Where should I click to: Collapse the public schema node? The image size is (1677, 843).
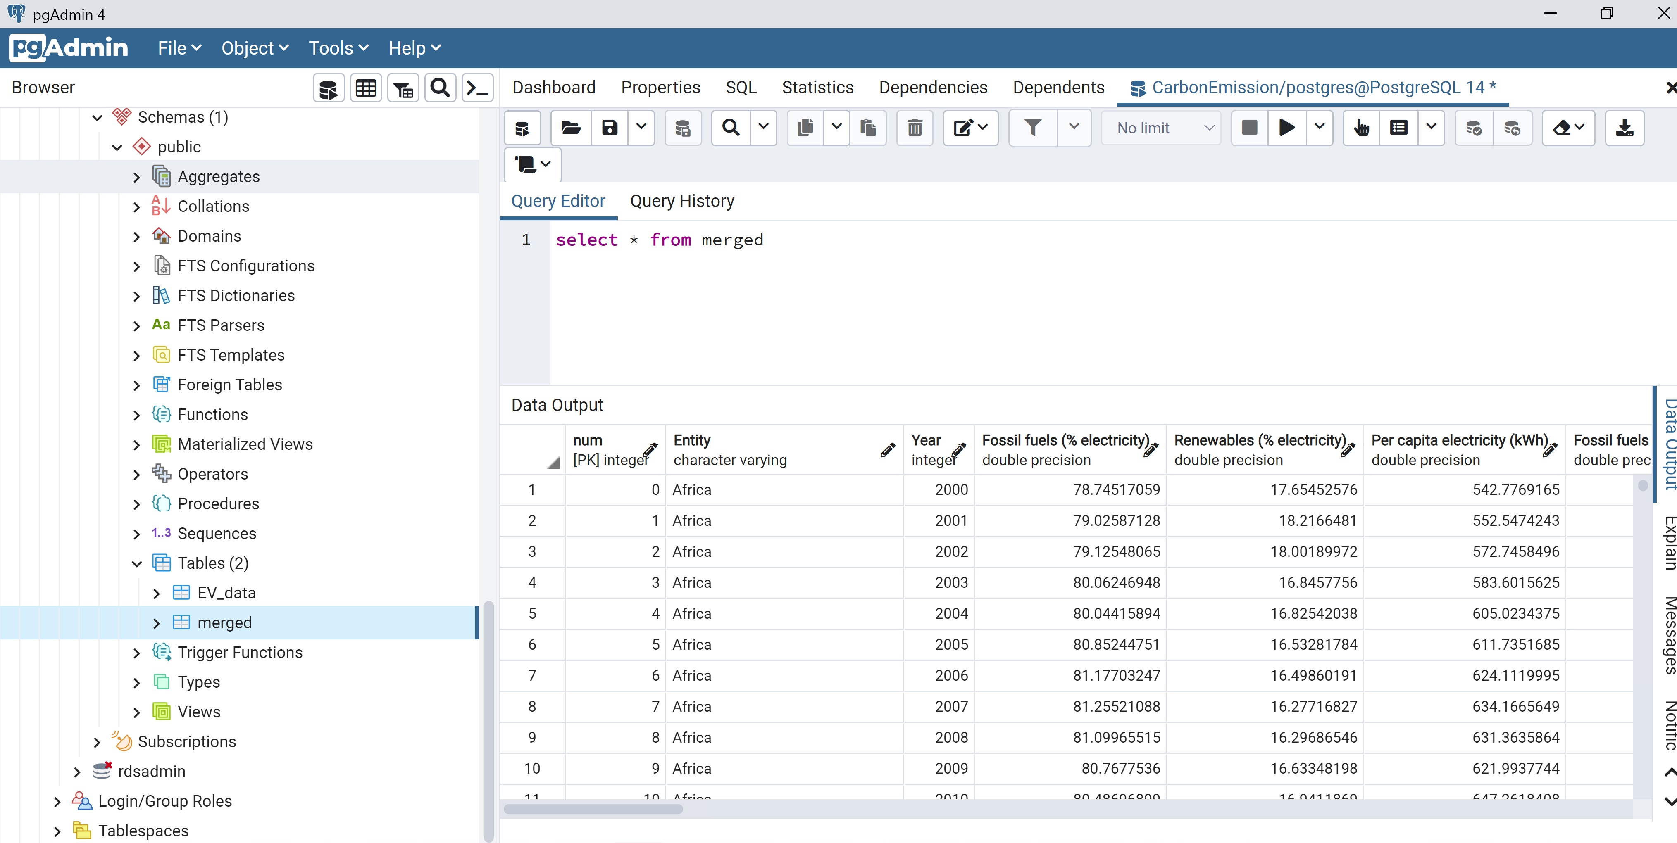click(117, 147)
